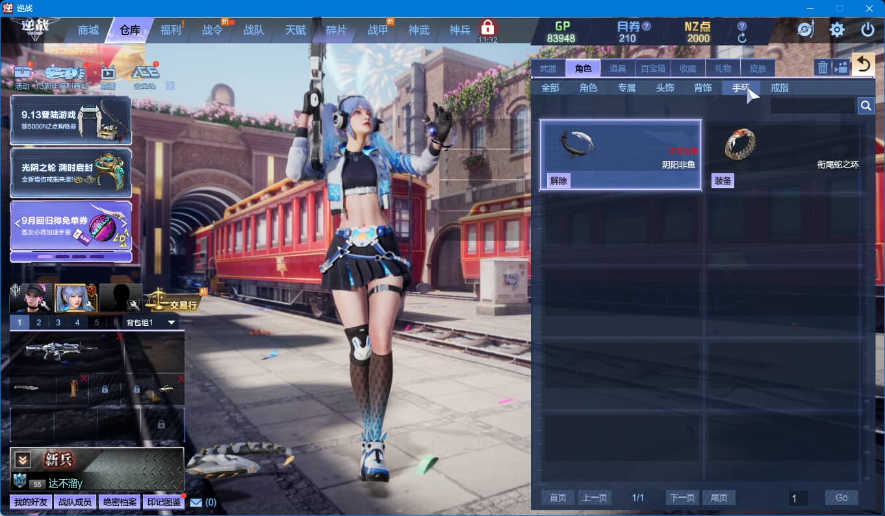Filter by 全部 all subcategory
885x516 pixels.
tap(550, 88)
